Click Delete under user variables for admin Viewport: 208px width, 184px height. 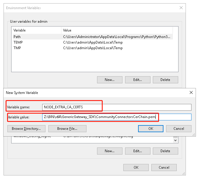tap(165, 80)
